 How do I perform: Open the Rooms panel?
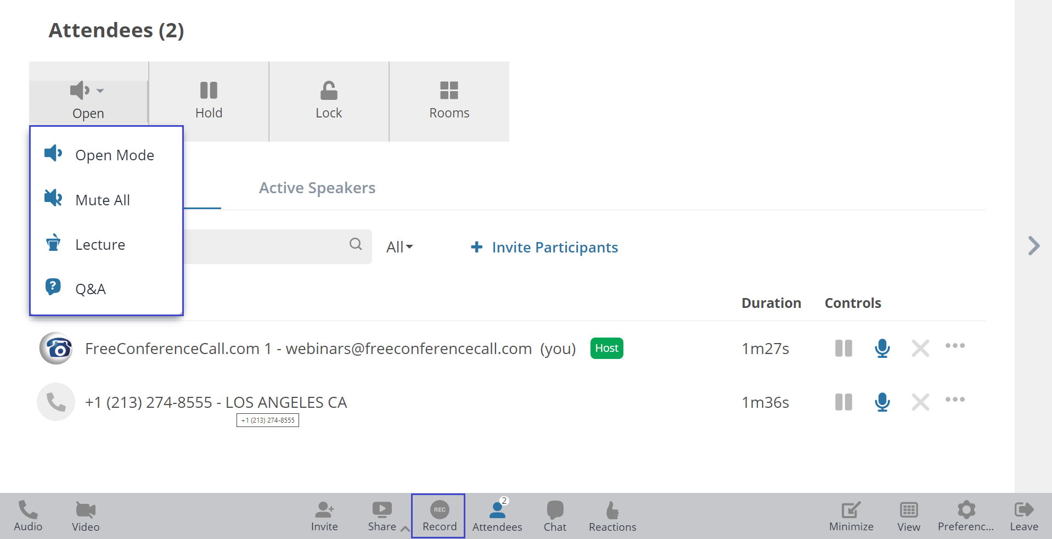tap(449, 100)
